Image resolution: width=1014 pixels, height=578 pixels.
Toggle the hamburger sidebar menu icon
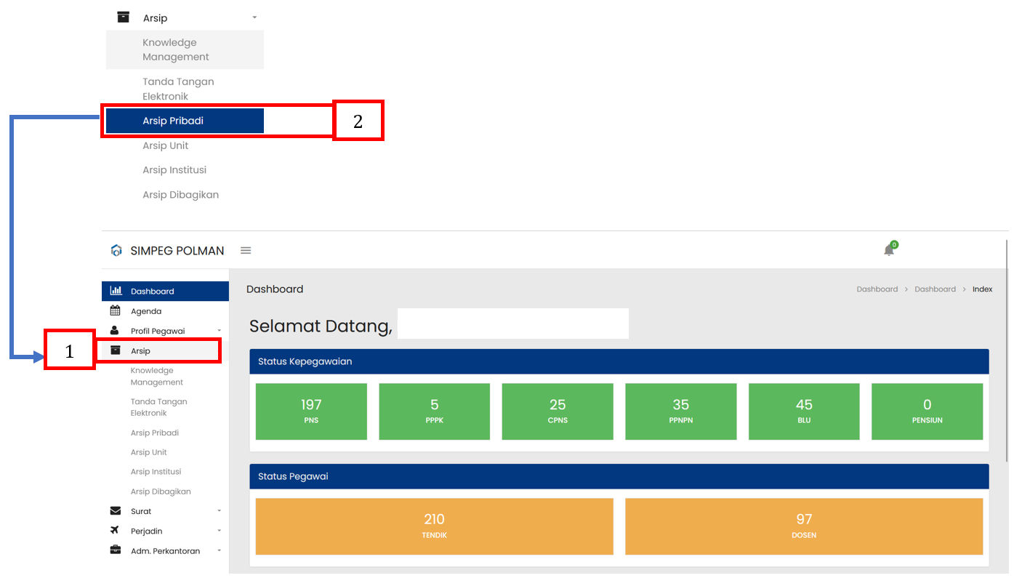[246, 251]
